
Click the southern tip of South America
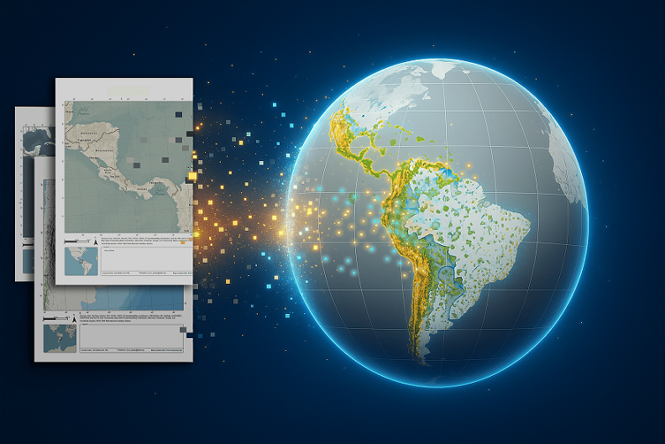[x=417, y=357]
